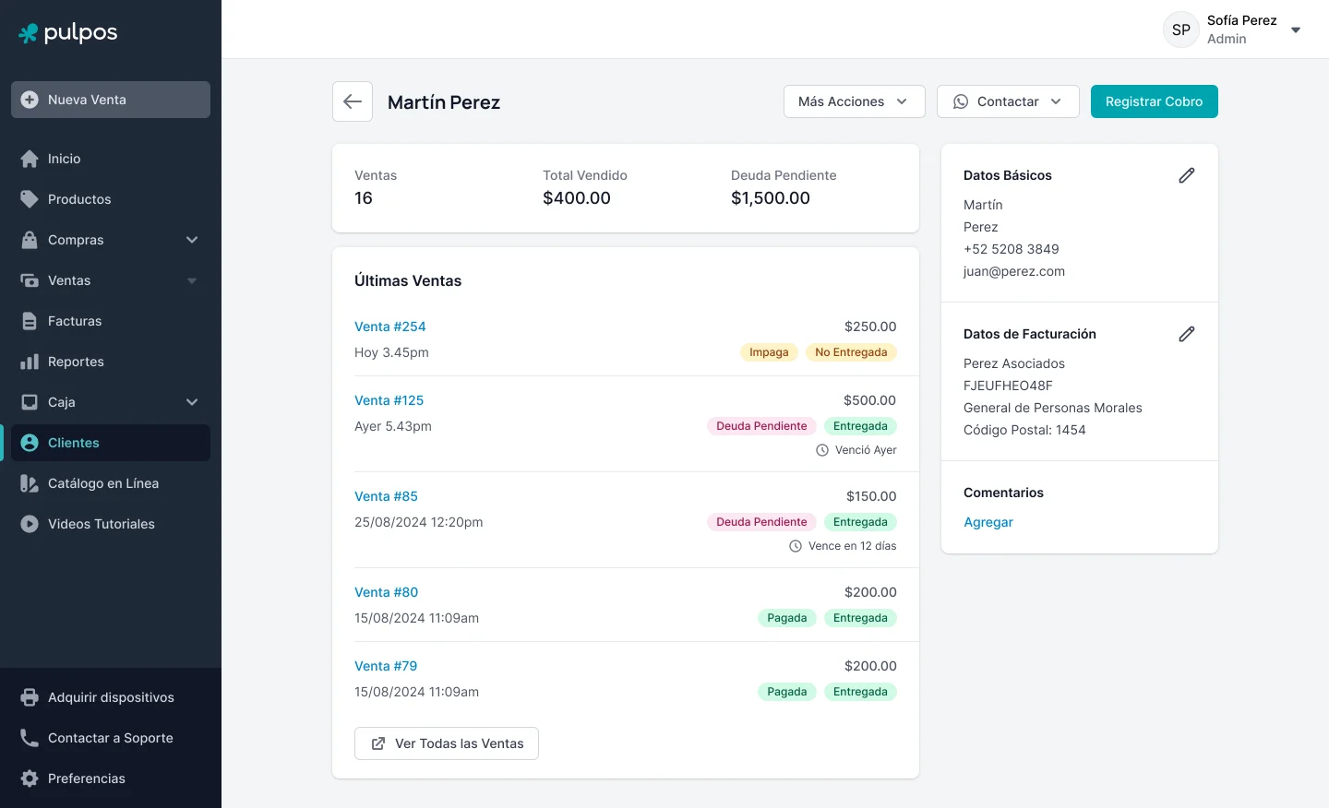Open the Venta #254 link
The image size is (1329, 808).
coord(390,327)
